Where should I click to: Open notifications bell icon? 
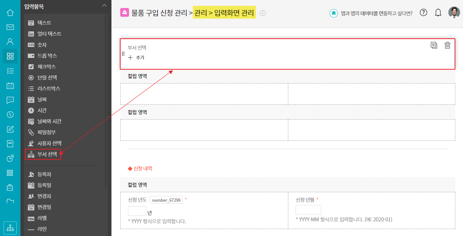438,13
